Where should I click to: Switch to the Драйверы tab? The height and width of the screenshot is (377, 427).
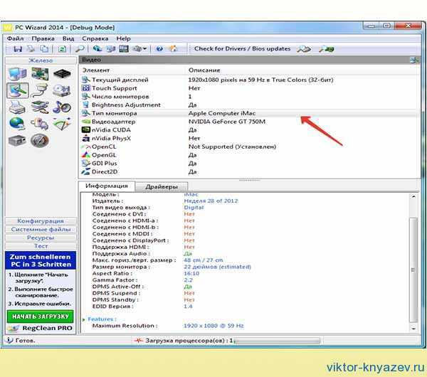162,187
